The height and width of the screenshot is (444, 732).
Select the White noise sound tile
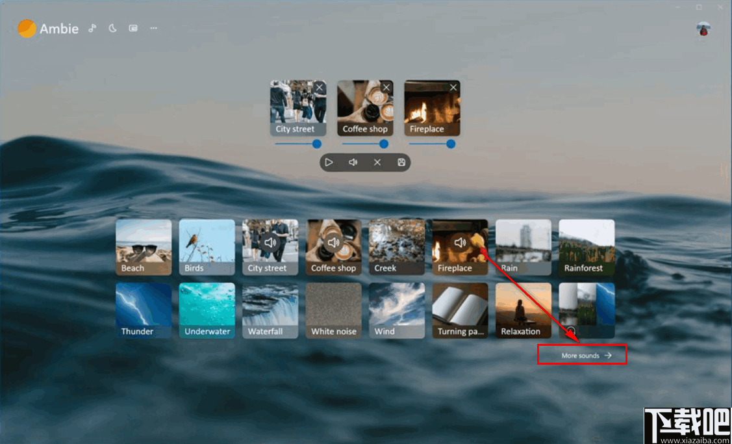tap(333, 310)
